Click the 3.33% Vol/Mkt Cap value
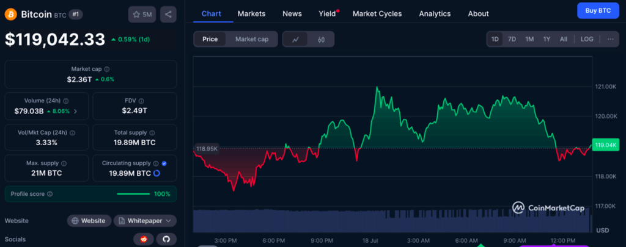The height and width of the screenshot is (247, 626). (x=46, y=143)
